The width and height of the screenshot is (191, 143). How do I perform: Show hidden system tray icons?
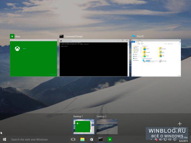151,139
